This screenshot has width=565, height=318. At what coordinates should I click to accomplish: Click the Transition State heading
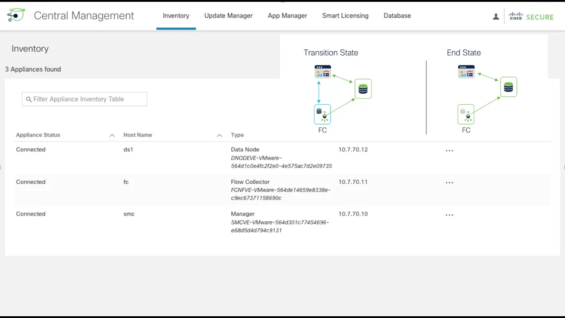(331, 53)
